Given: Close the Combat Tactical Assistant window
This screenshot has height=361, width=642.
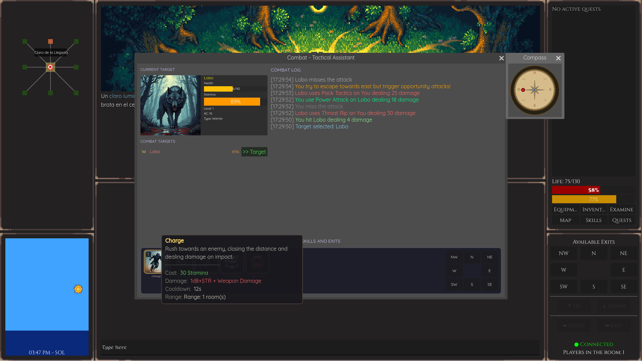Looking at the screenshot, I should click(501, 58).
